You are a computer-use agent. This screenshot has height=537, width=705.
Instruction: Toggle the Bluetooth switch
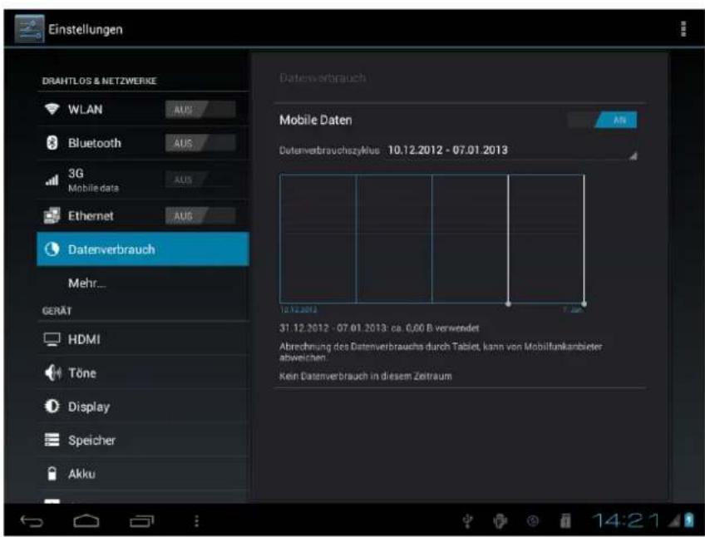tap(200, 143)
